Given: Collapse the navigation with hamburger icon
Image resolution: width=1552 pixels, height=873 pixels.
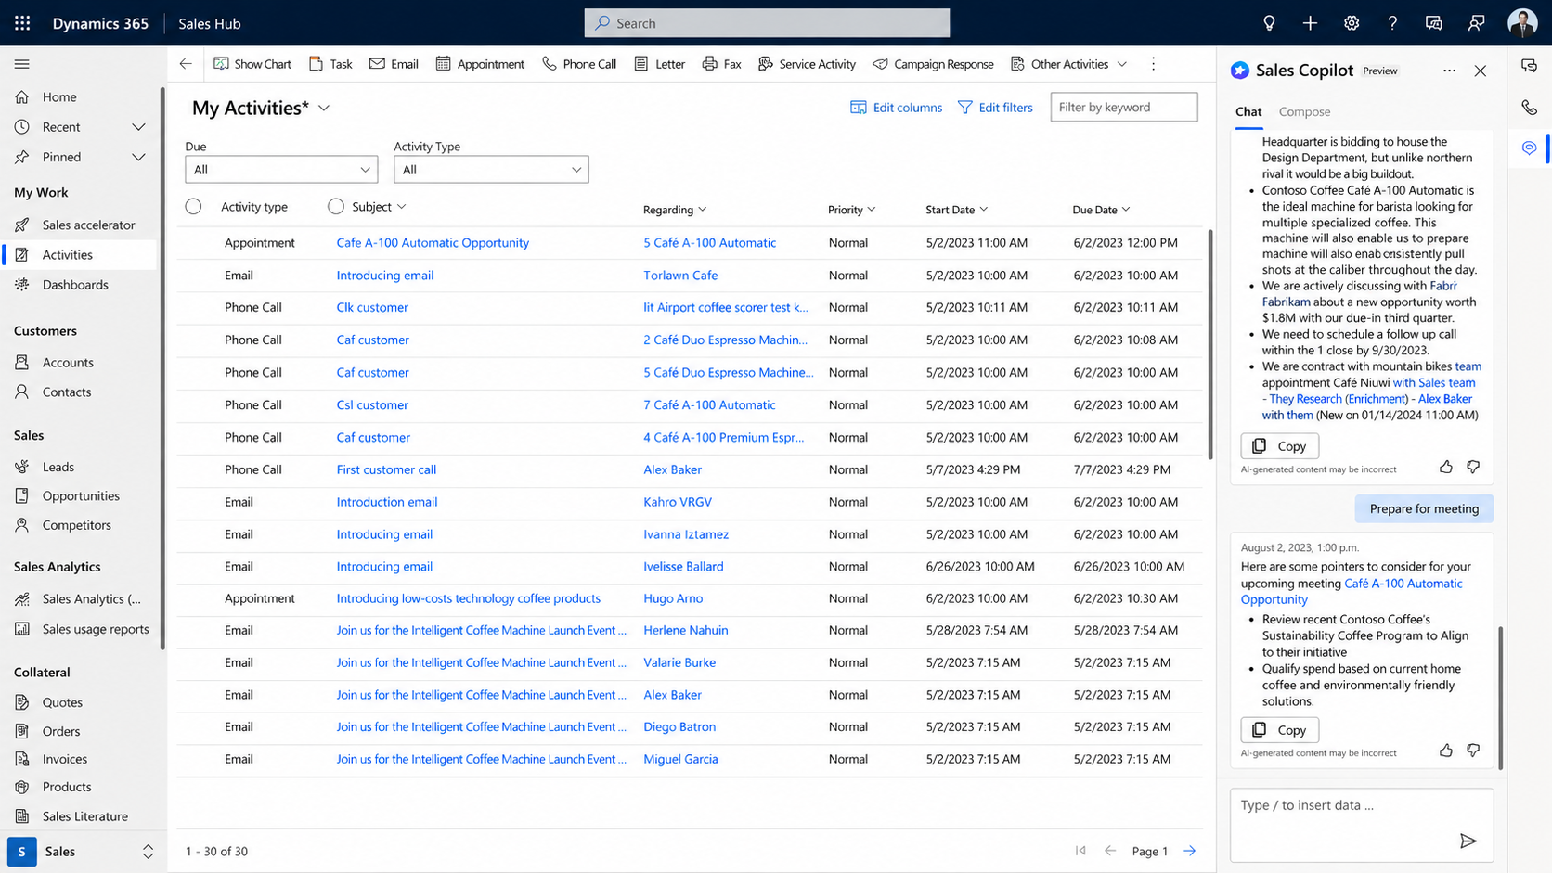Looking at the screenshot, I should click(22, 64).
